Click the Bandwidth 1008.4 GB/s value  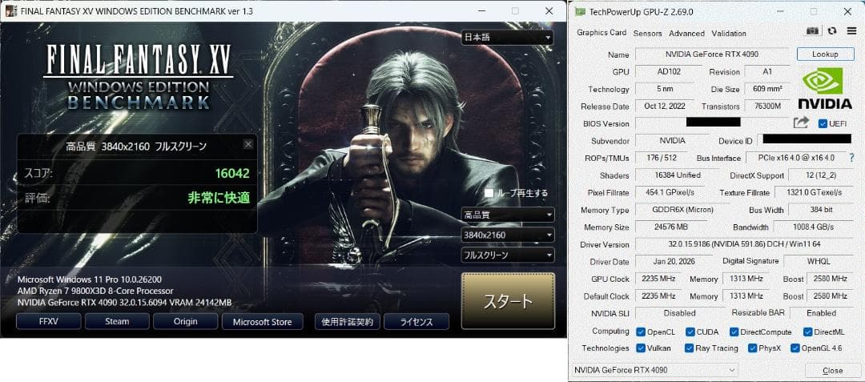click(813, 227)
